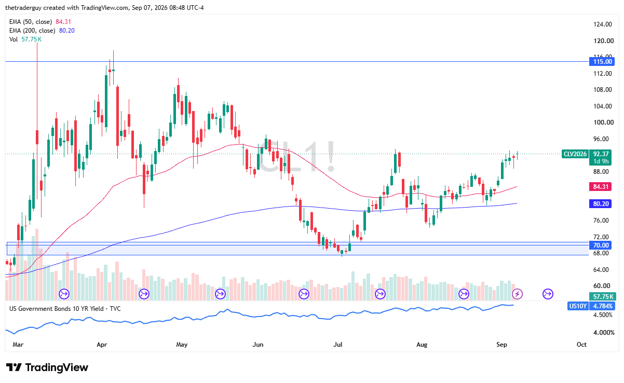Screen dimensions: 624x383
Task: Click the '1d 9h' countdown under the price
Action: pos(601,161)
